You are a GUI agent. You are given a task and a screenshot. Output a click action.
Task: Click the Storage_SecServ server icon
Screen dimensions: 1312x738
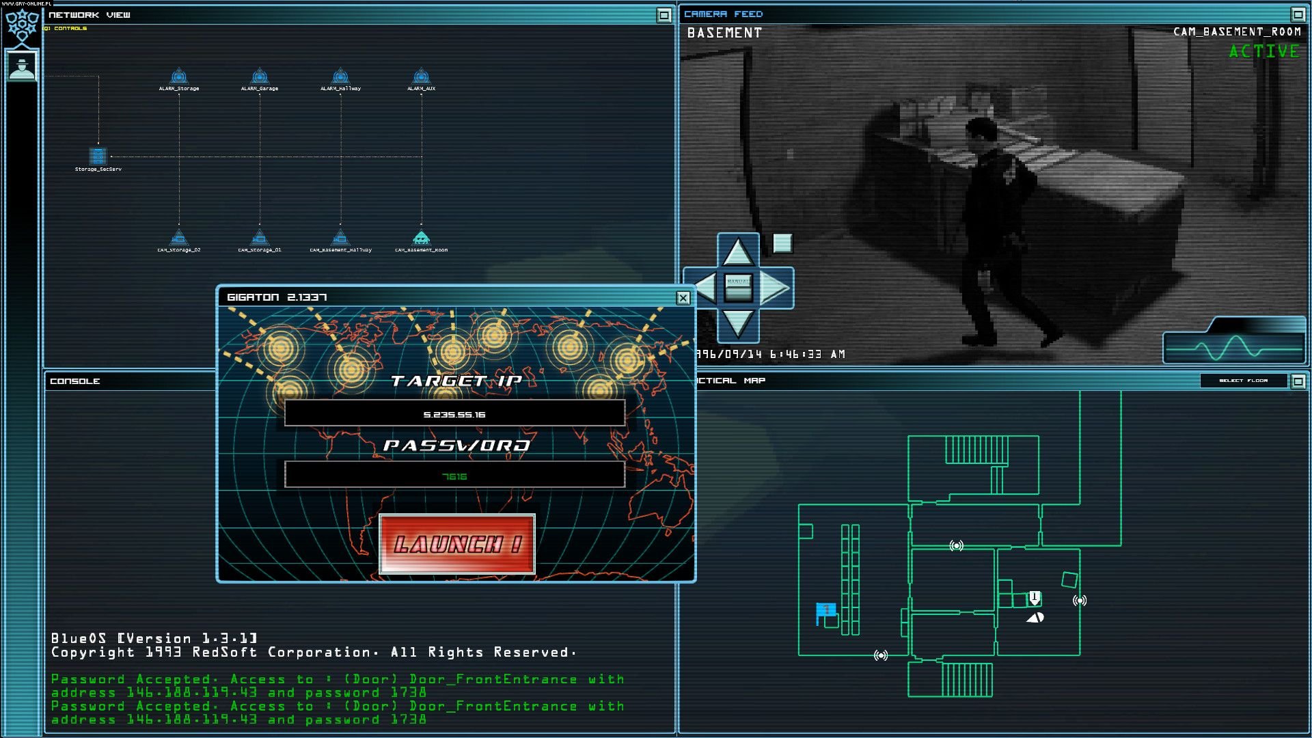tap(96, 156)
